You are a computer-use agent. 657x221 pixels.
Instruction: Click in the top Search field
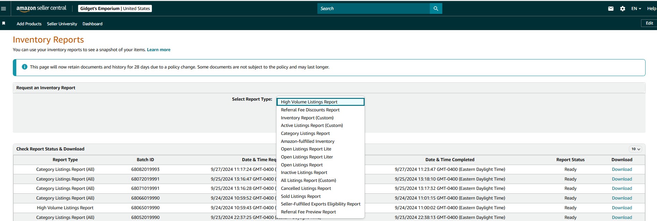click(374, 9)
